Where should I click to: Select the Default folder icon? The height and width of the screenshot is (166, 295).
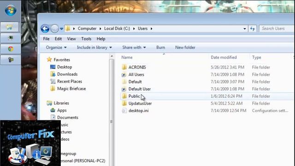coord(124,82)
